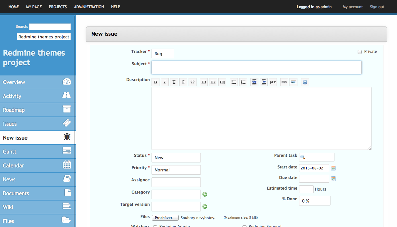Open ADMINISTRATION in the top menu

(89, 7)
